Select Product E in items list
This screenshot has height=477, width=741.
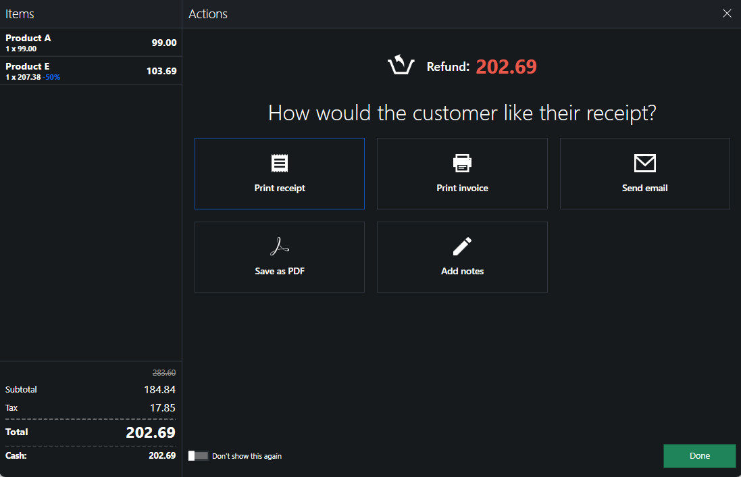pyautogui.click(x=91, y=71)
